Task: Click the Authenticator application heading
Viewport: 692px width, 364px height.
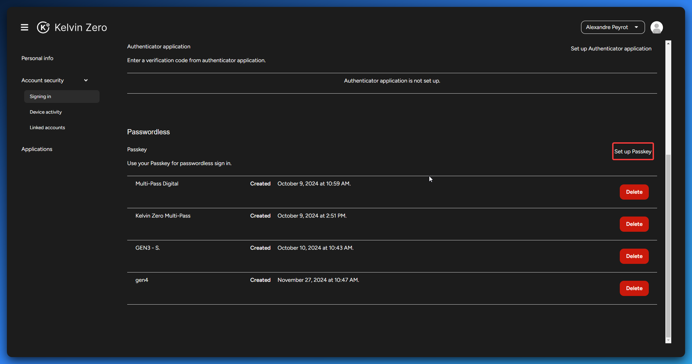Action: click(x=159, y=47)
